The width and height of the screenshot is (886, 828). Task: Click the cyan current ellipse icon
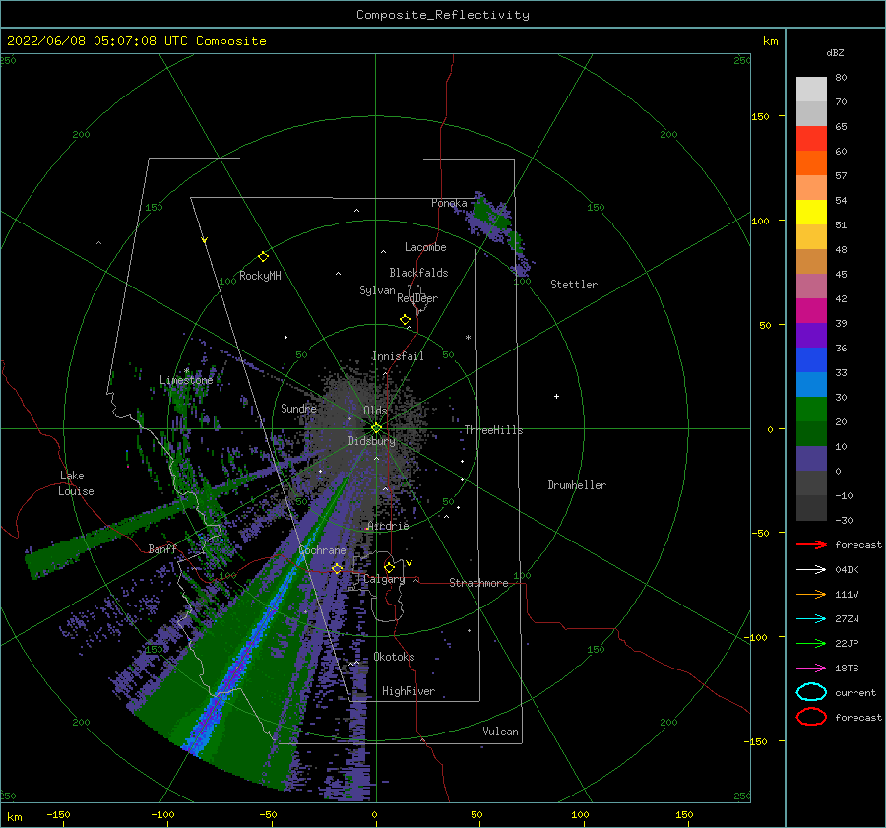(811, 692)
